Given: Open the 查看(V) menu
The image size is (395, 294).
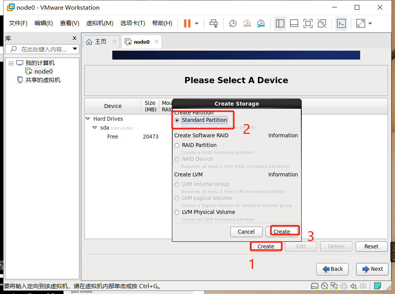Looking at the screenshot, I should point(70,23).
